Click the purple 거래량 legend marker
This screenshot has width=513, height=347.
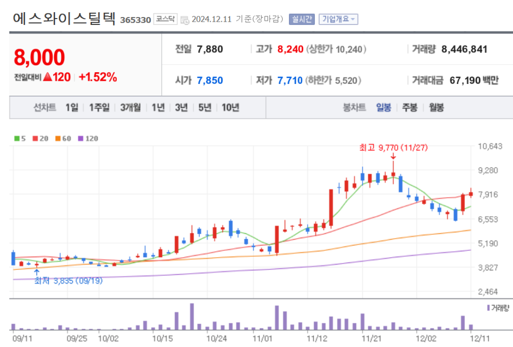pos(488,308)
